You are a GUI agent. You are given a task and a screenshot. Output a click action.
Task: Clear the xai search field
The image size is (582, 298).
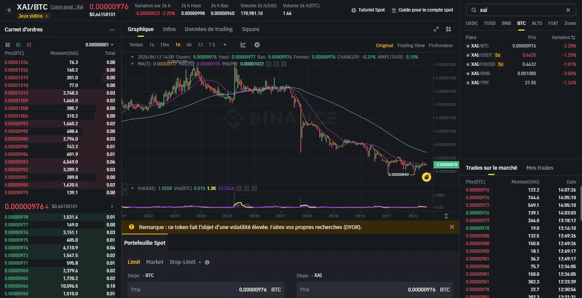click(x=568, y=10)
